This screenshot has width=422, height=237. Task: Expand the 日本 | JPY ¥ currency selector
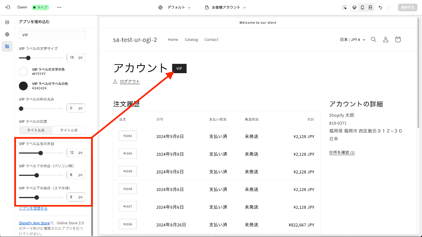point(353,40)
